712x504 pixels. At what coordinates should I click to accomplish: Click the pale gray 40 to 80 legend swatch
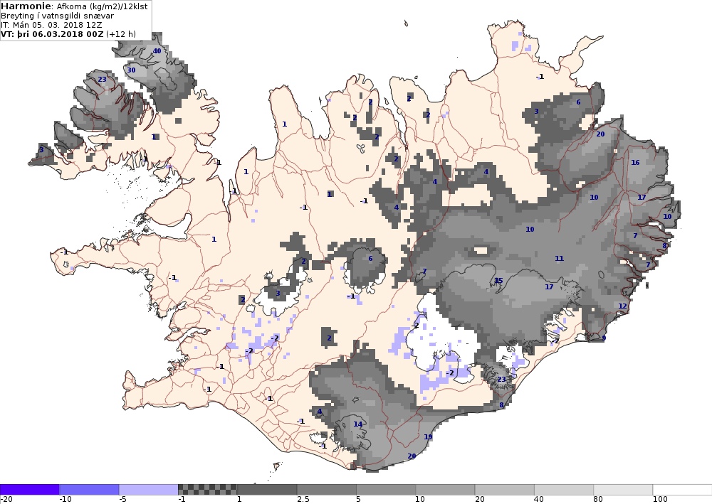click(x=564, y=490)
